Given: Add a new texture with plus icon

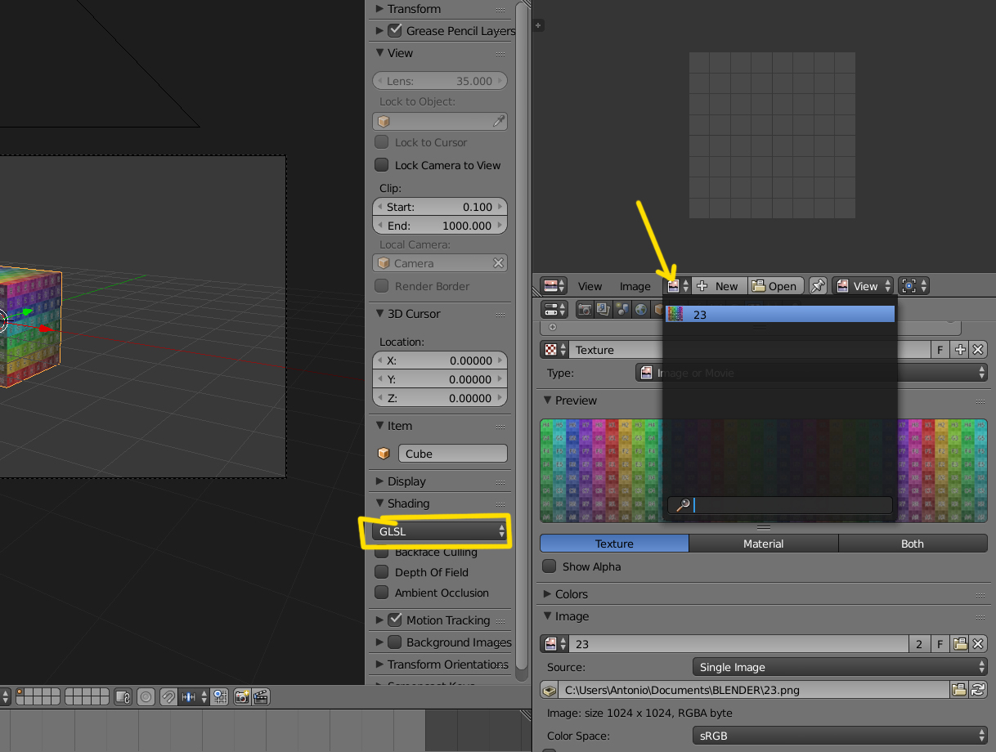Looking at the screenshot, I should pos(960,350).
